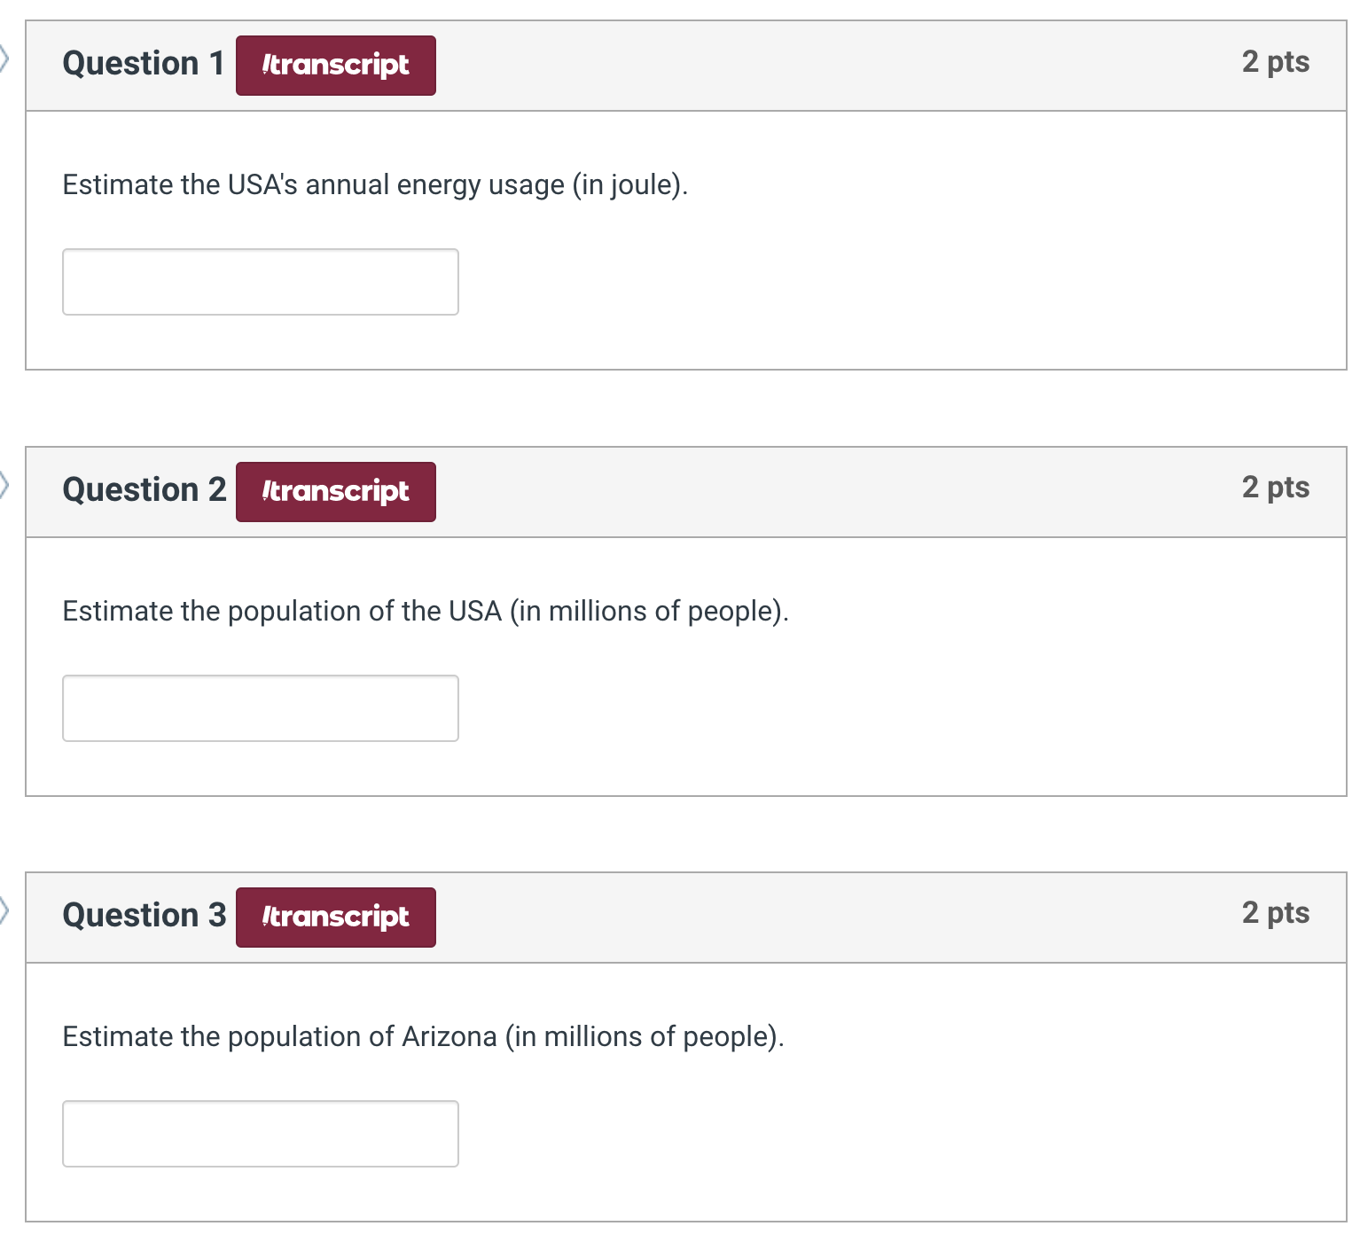
Task: Click the arrow marker beside Question 1
Action: (4, 59)
